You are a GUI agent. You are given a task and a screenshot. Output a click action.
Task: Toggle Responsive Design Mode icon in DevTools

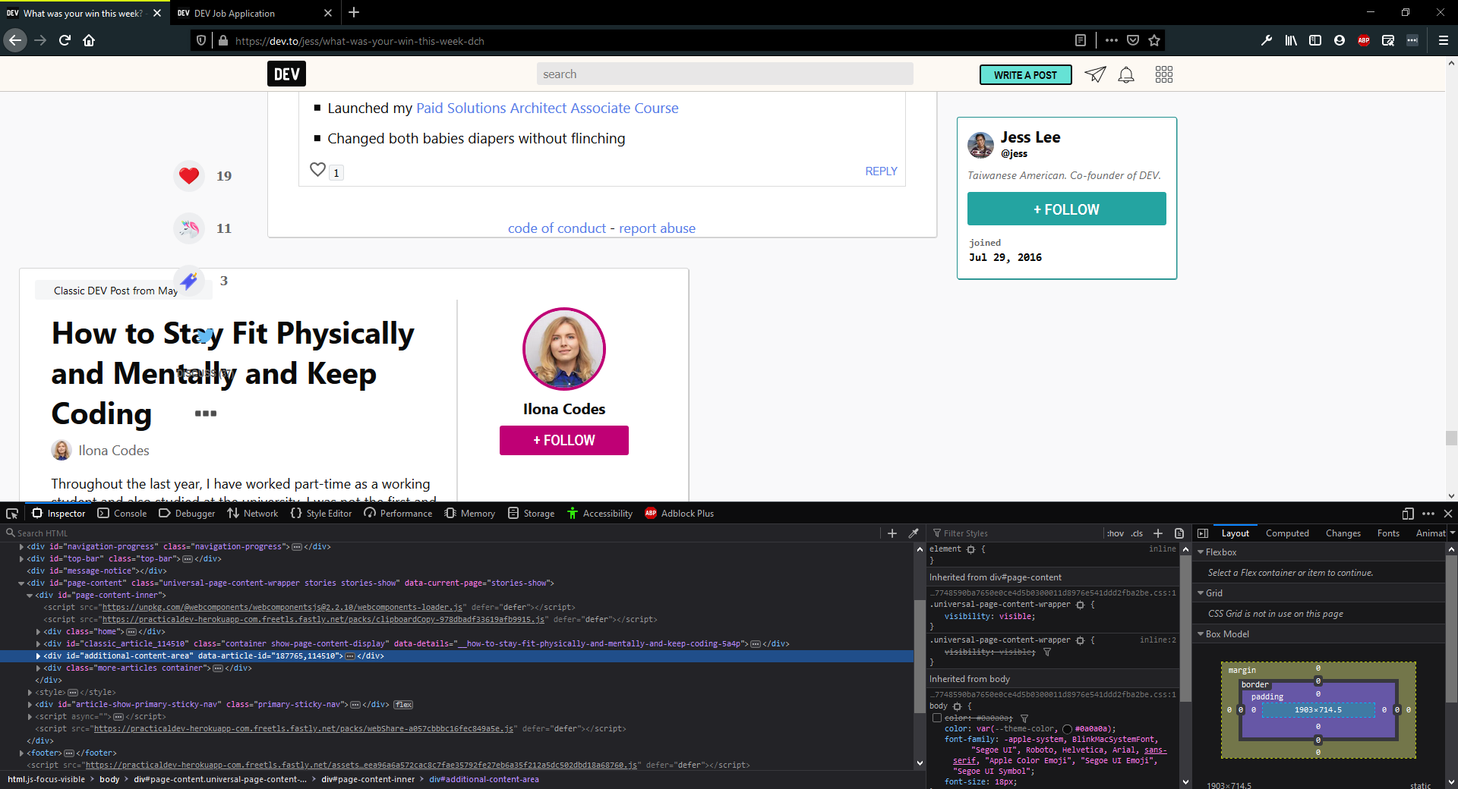1407,514
